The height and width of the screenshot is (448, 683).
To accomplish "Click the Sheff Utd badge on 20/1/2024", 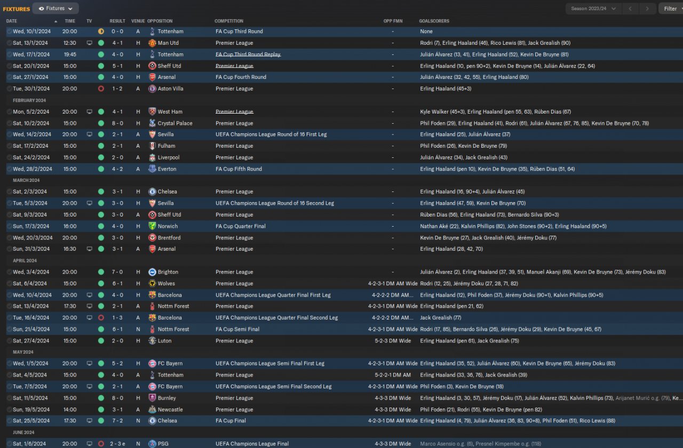I will tap(152, 66).
